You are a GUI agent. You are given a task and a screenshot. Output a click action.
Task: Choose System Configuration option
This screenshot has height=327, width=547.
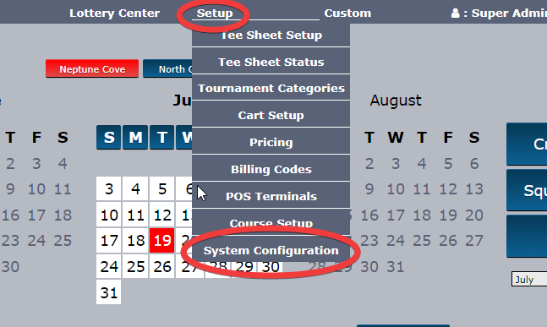pos(271,250)
